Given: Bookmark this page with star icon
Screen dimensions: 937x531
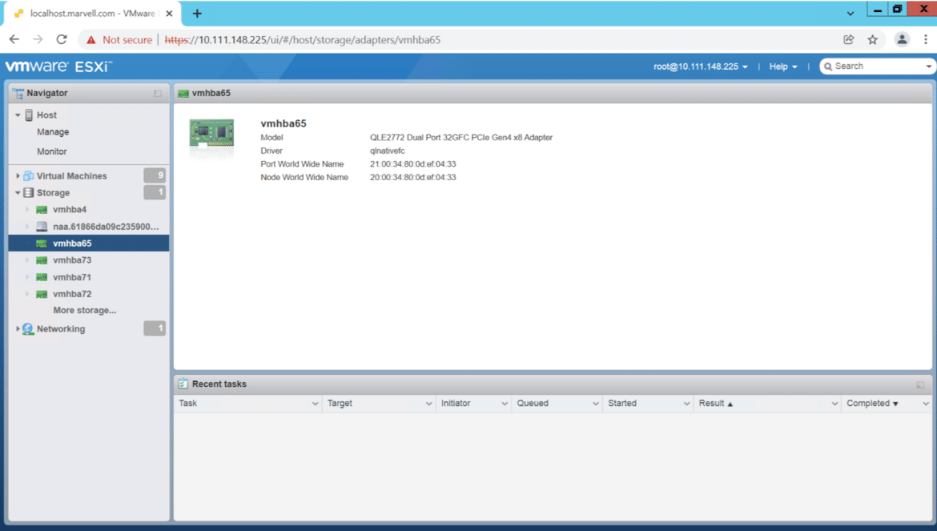Looking at the screenshot, I should coord(872,39).
